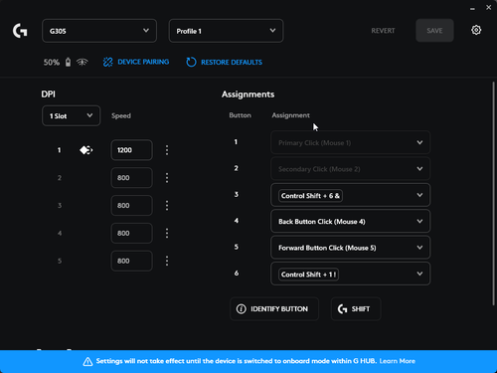Open Forward Button Click assignment dropdown
Viewport: 497px width, 373px height.
[350, 248]
